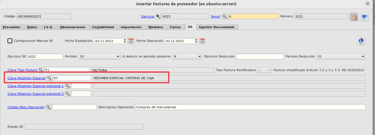Click the Código field with 00230A003221
375x135 pixels.
click(44, 16)
